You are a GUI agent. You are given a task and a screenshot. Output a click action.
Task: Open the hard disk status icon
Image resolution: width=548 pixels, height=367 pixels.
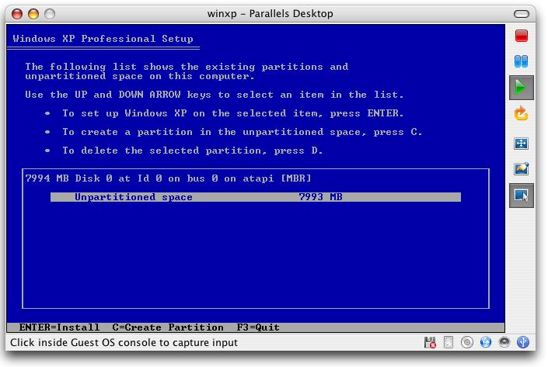(449, 342)
